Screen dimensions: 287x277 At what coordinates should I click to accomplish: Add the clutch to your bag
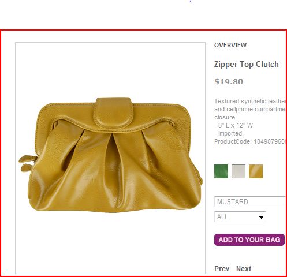249,239
